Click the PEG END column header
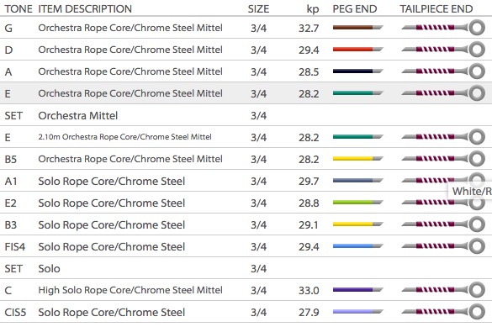Viewport: 492px width, 327px height. pyautogui.click(x=355, y=8)
